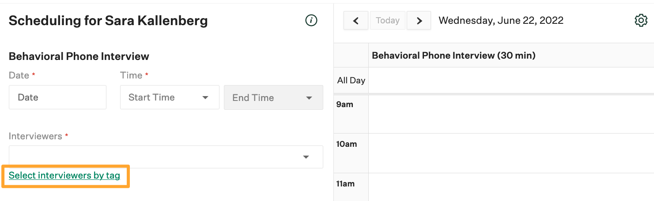Select the 9am calendar time slot
The height and width of the screenshot is (201, 654).
pos(511,114)
